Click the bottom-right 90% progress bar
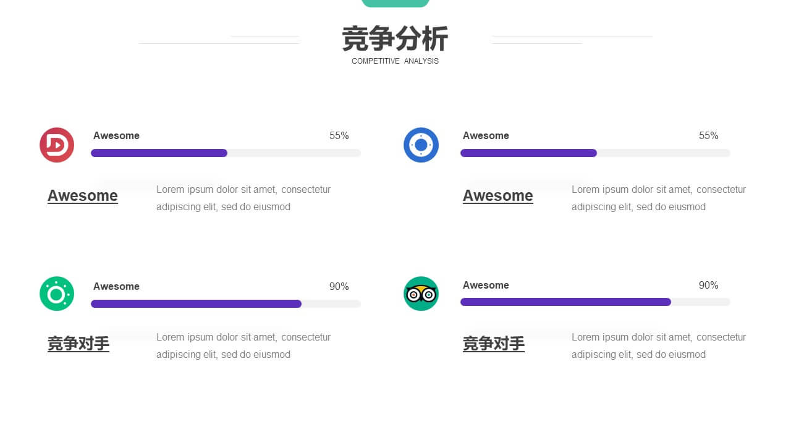The image size is (791, 445). (x=595, y=302)
